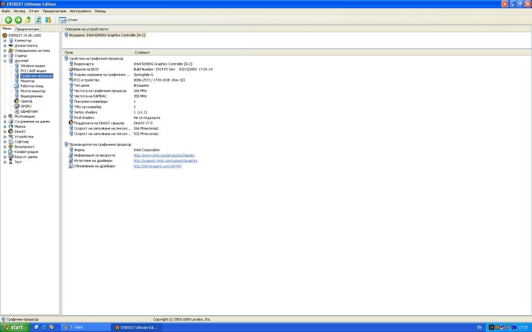Screen dimensions: 532x332
Task: Open the Помощ menu
Action: (x=100, y=11)
